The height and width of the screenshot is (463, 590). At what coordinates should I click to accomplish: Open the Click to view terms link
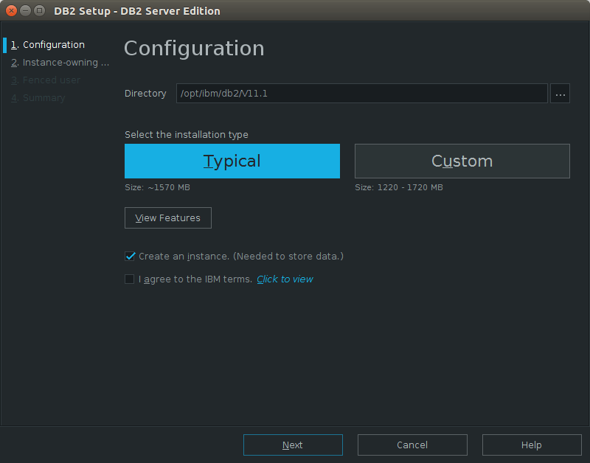coord(285,279)
